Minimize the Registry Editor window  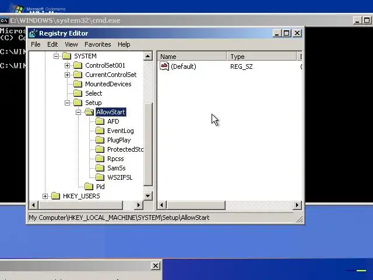[x=277, y=33]
